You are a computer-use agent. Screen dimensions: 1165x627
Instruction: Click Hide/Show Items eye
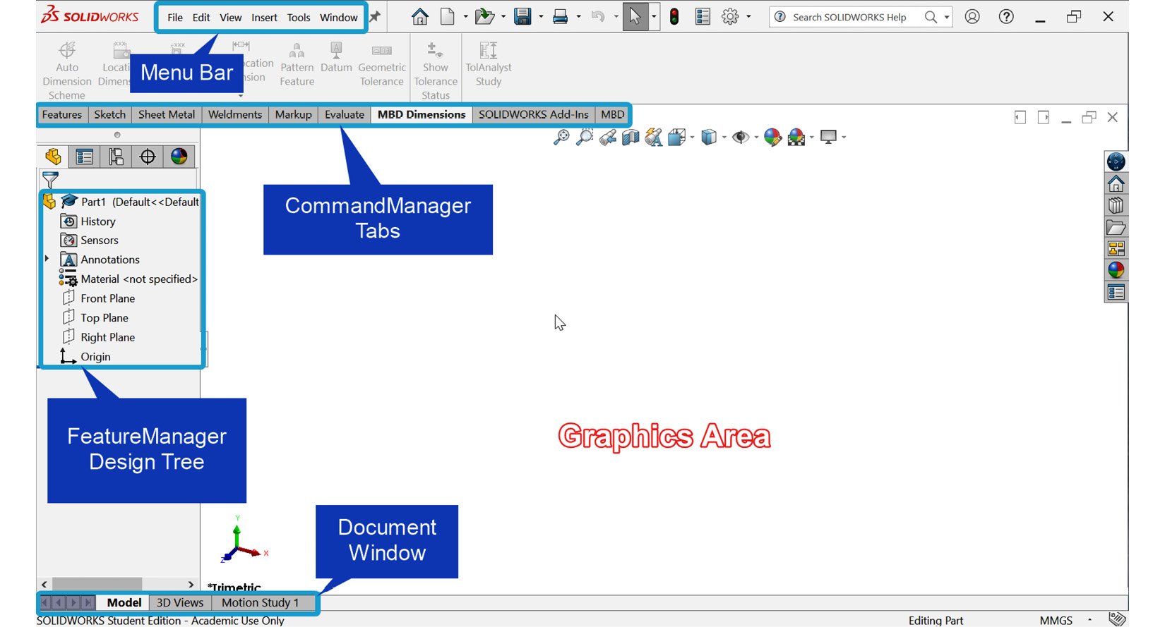(x=740, y=137)
